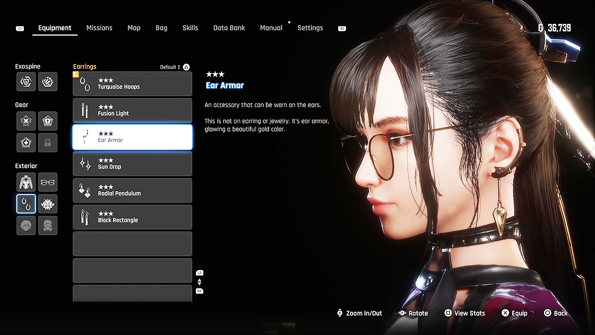Switch to the Missions tab

tap(99, 28)
